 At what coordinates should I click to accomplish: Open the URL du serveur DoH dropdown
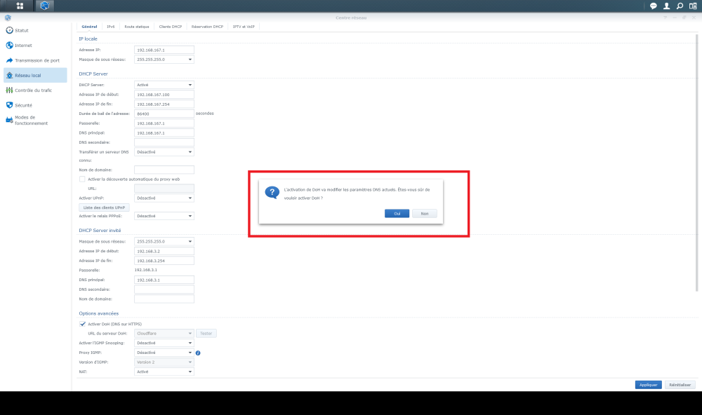click(x=164, y=333)
